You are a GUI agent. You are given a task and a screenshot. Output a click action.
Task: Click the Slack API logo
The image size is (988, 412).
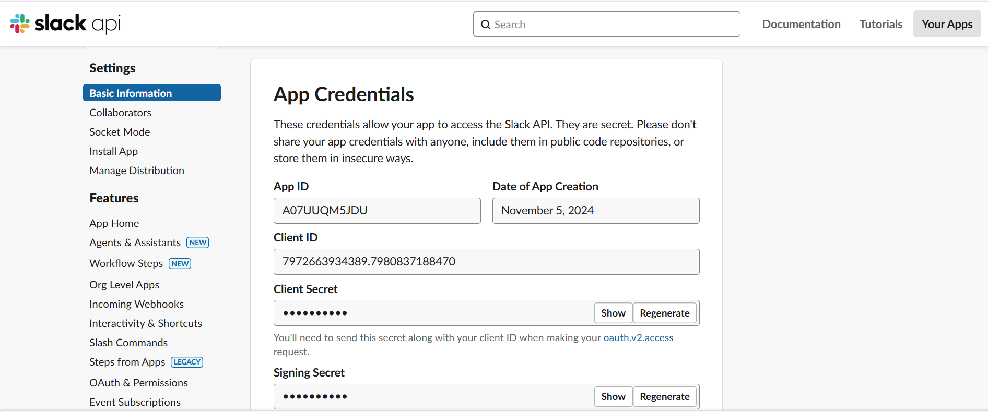pos(65,23)
